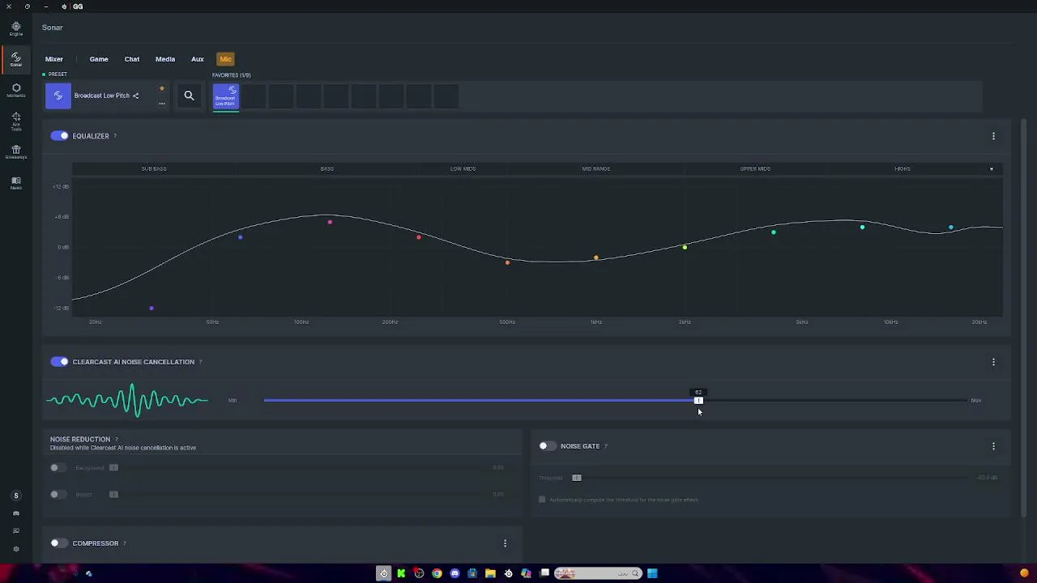Select the blue EQ point near 20kHz

point(951,228)
